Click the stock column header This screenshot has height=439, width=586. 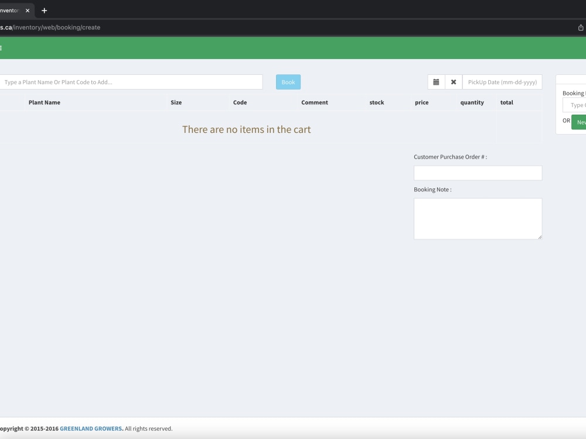point(377,102)
